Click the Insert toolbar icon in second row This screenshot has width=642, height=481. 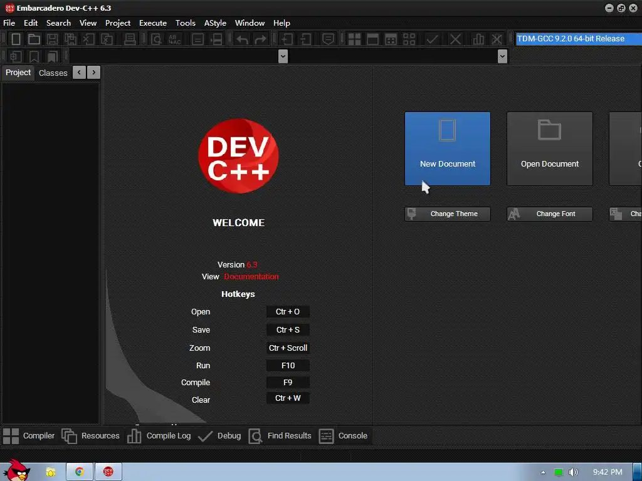click(x=16, y=56)
